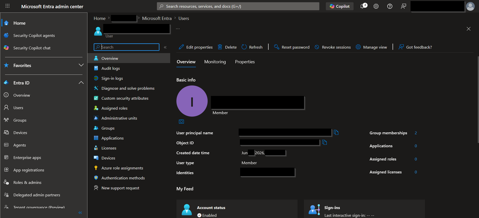Copy the User principal name
Viewport: 479px width, 218px height.
pyautogui.click(x=336, y=133)
